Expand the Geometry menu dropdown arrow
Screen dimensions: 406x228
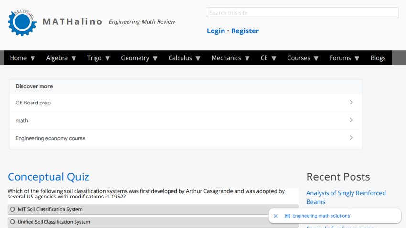coord(155,58)
